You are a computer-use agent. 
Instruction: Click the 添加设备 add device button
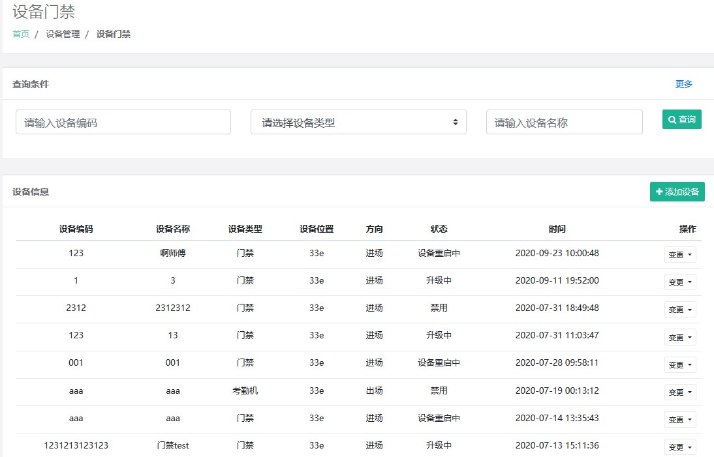pyautogui.click(x=677, y=192)
